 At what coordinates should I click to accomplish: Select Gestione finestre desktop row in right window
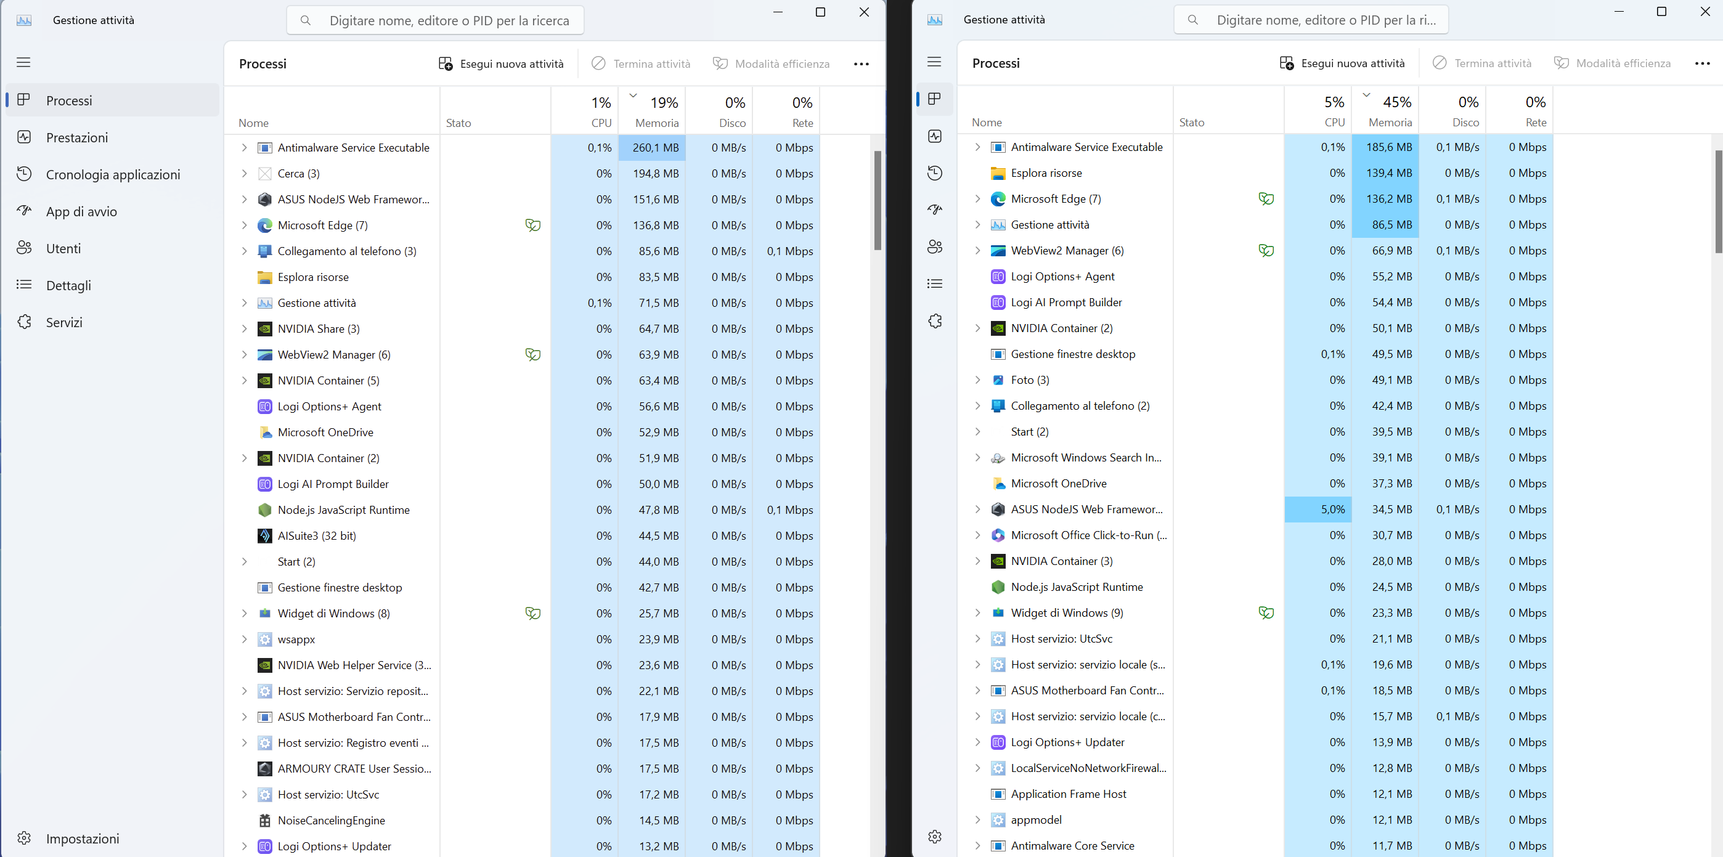(1255, 354)
